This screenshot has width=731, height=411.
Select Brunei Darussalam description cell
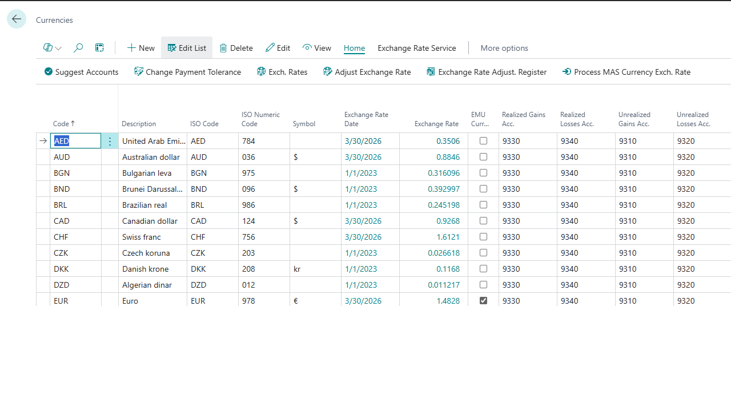(152, 189)
